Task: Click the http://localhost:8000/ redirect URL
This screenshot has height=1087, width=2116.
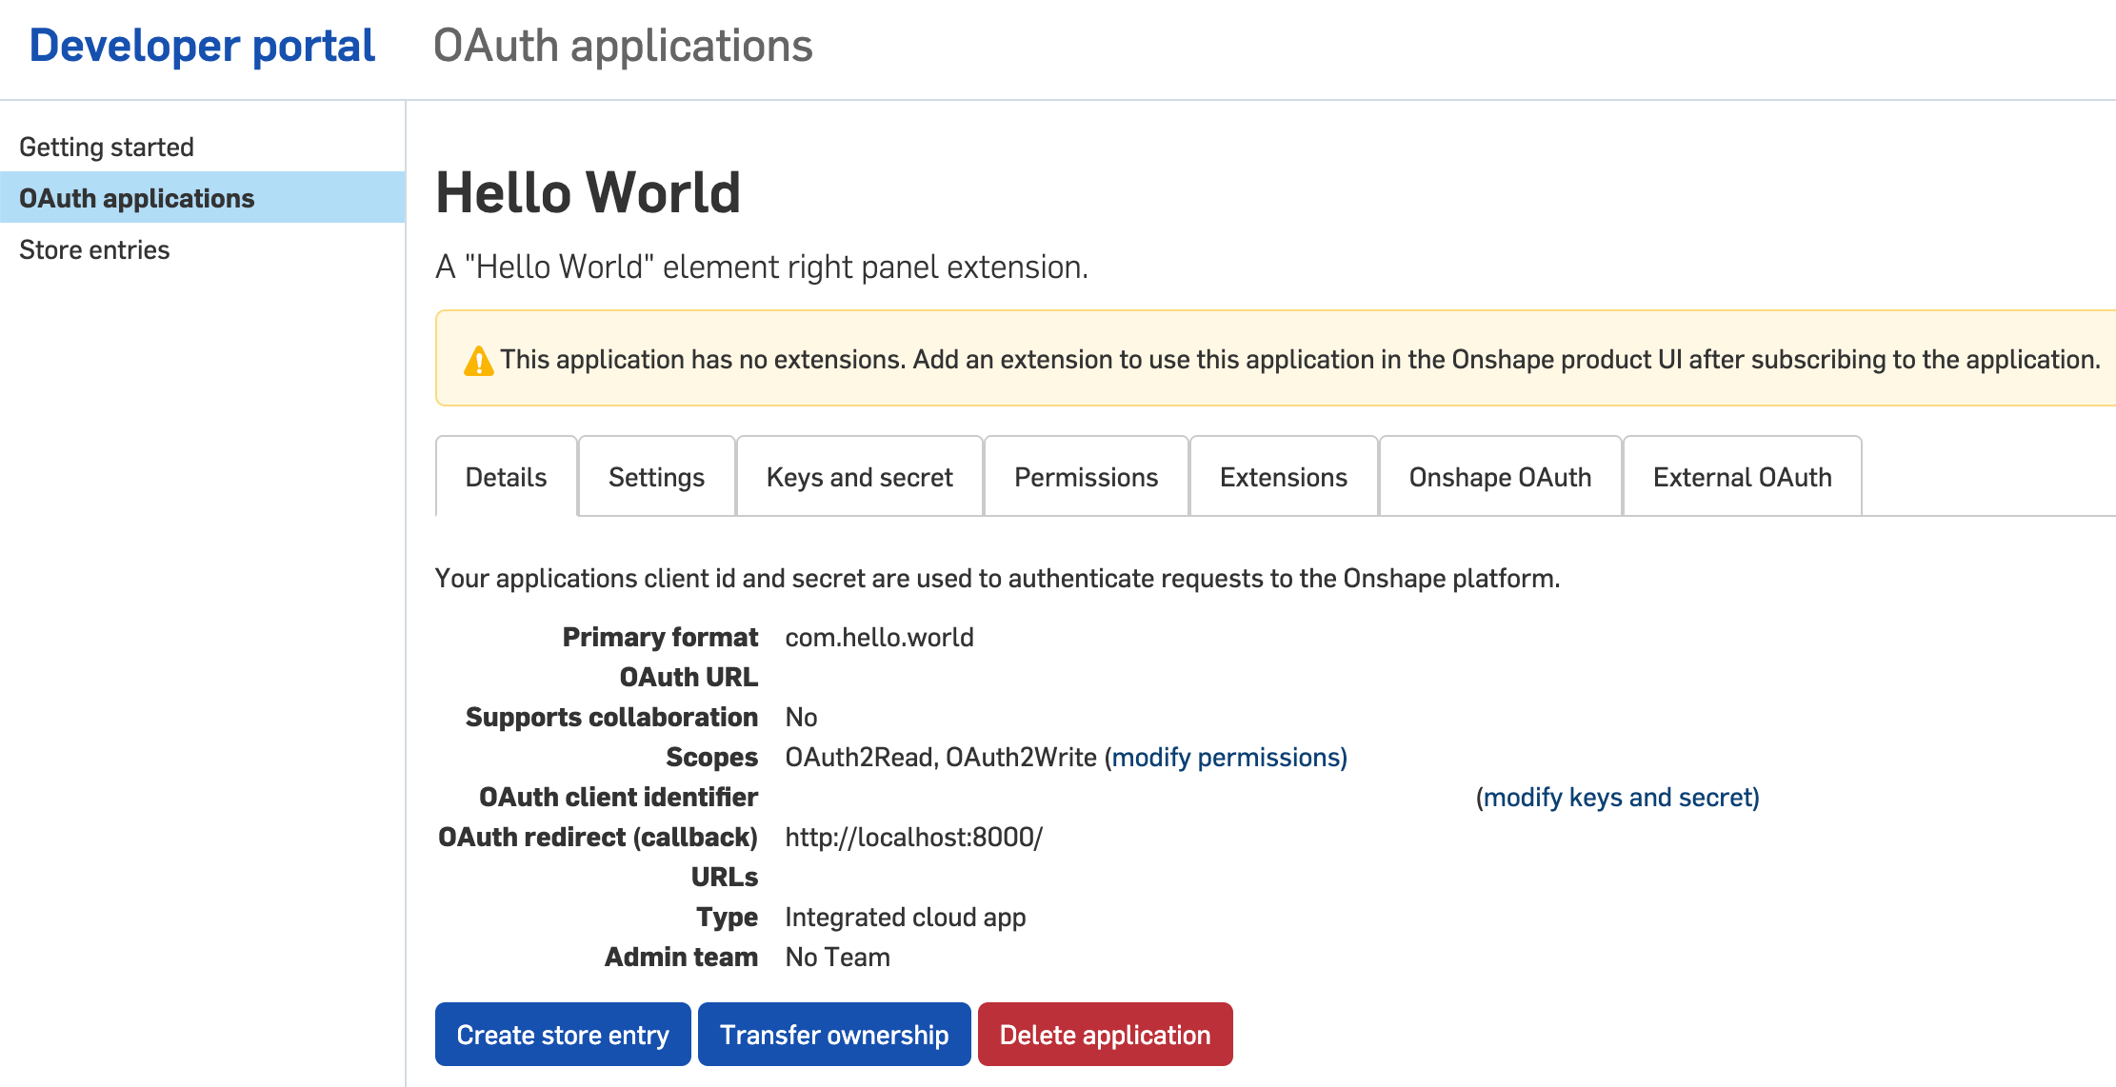Action: tap(913, 837)
